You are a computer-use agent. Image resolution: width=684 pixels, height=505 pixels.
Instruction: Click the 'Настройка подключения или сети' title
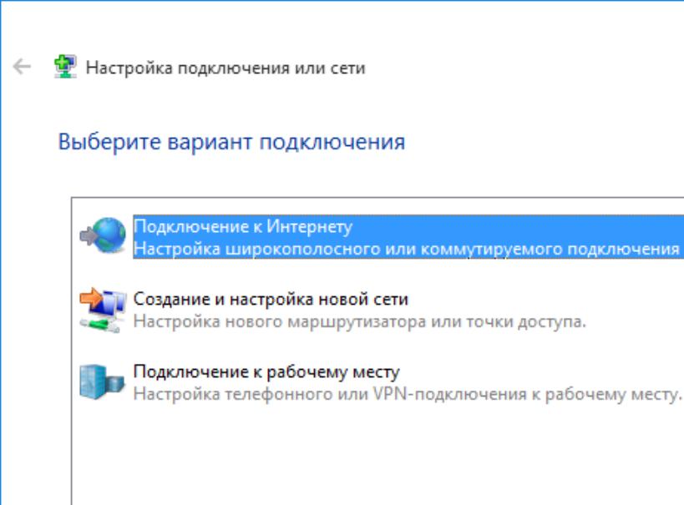225,68
